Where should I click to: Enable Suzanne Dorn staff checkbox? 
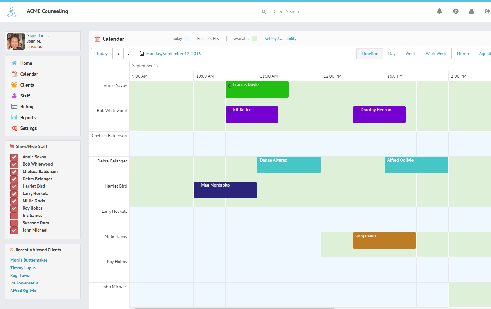point(14,223)
